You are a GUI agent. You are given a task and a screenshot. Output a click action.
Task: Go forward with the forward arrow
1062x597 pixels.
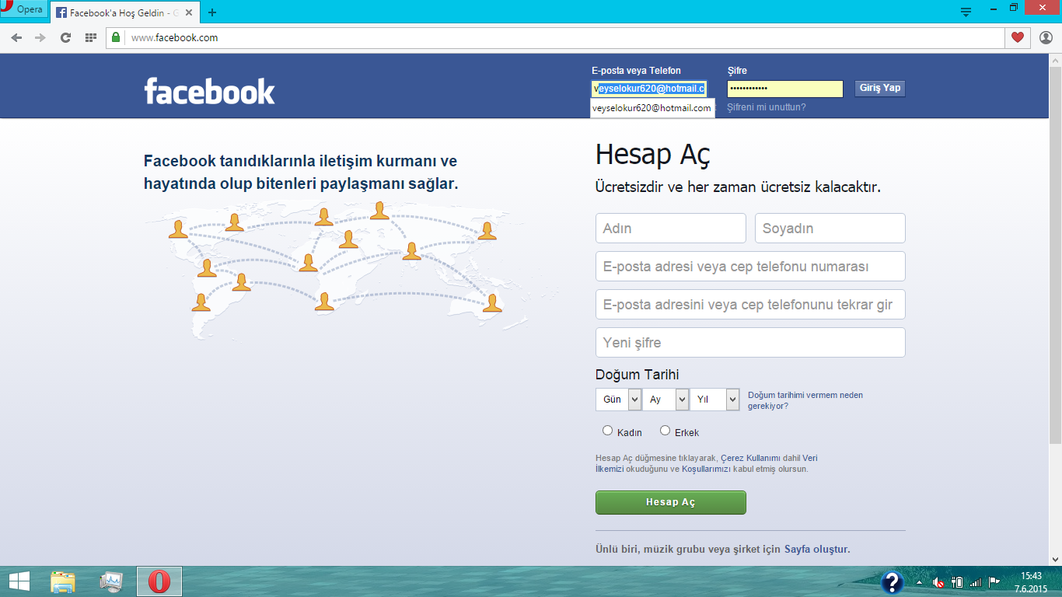click(40, 37)
